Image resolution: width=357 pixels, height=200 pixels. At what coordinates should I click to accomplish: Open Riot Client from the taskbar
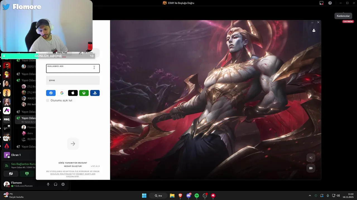point(213,196)
